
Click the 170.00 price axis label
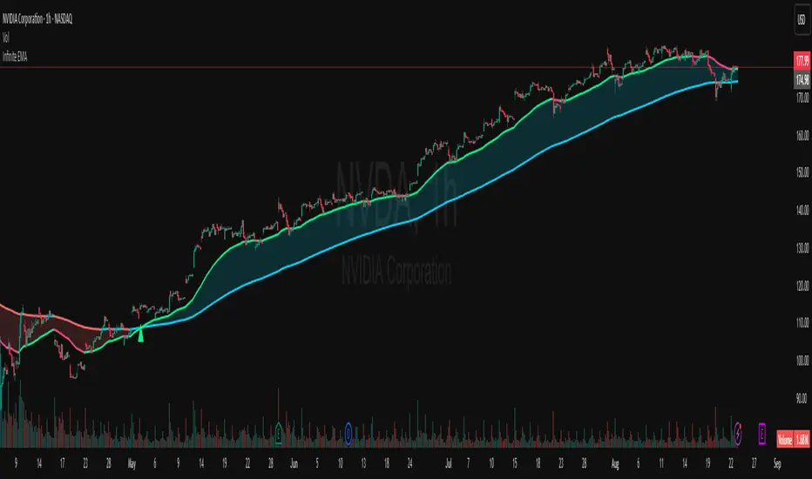pyautogui.click(x=802, y=98)
